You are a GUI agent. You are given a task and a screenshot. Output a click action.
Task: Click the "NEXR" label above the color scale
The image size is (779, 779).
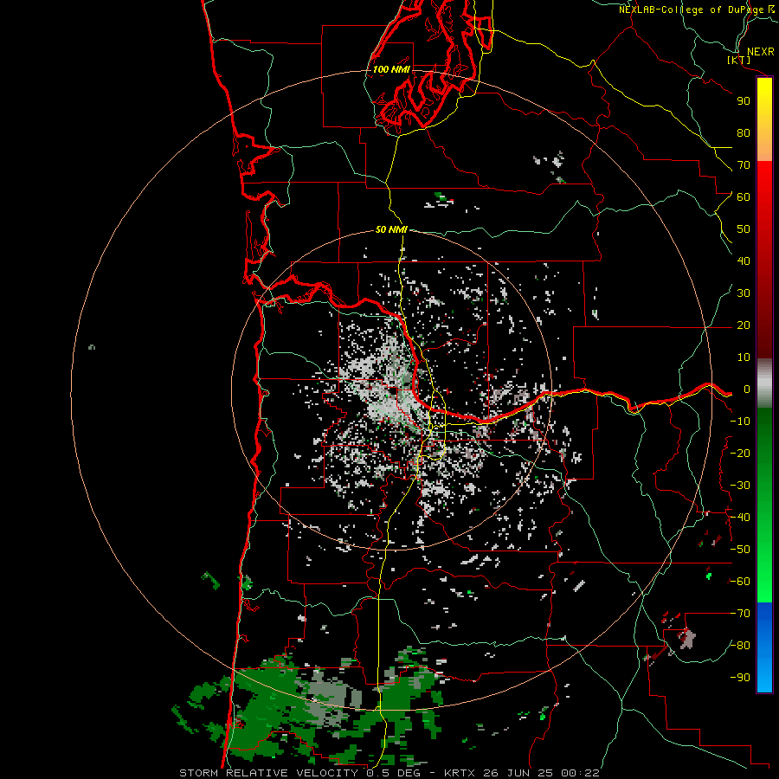761,52
